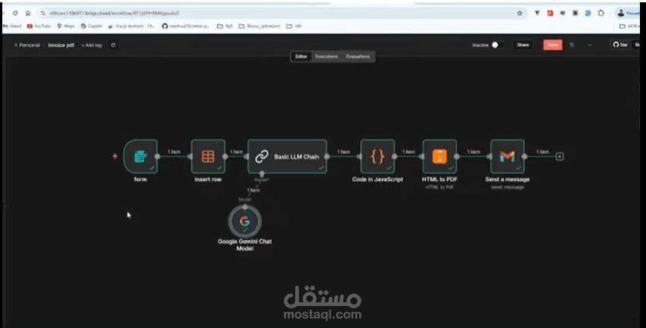This screenshot has width=646, height=328.
Task: Click the lightning trigger icon beside form
Action: pos(115,156)
